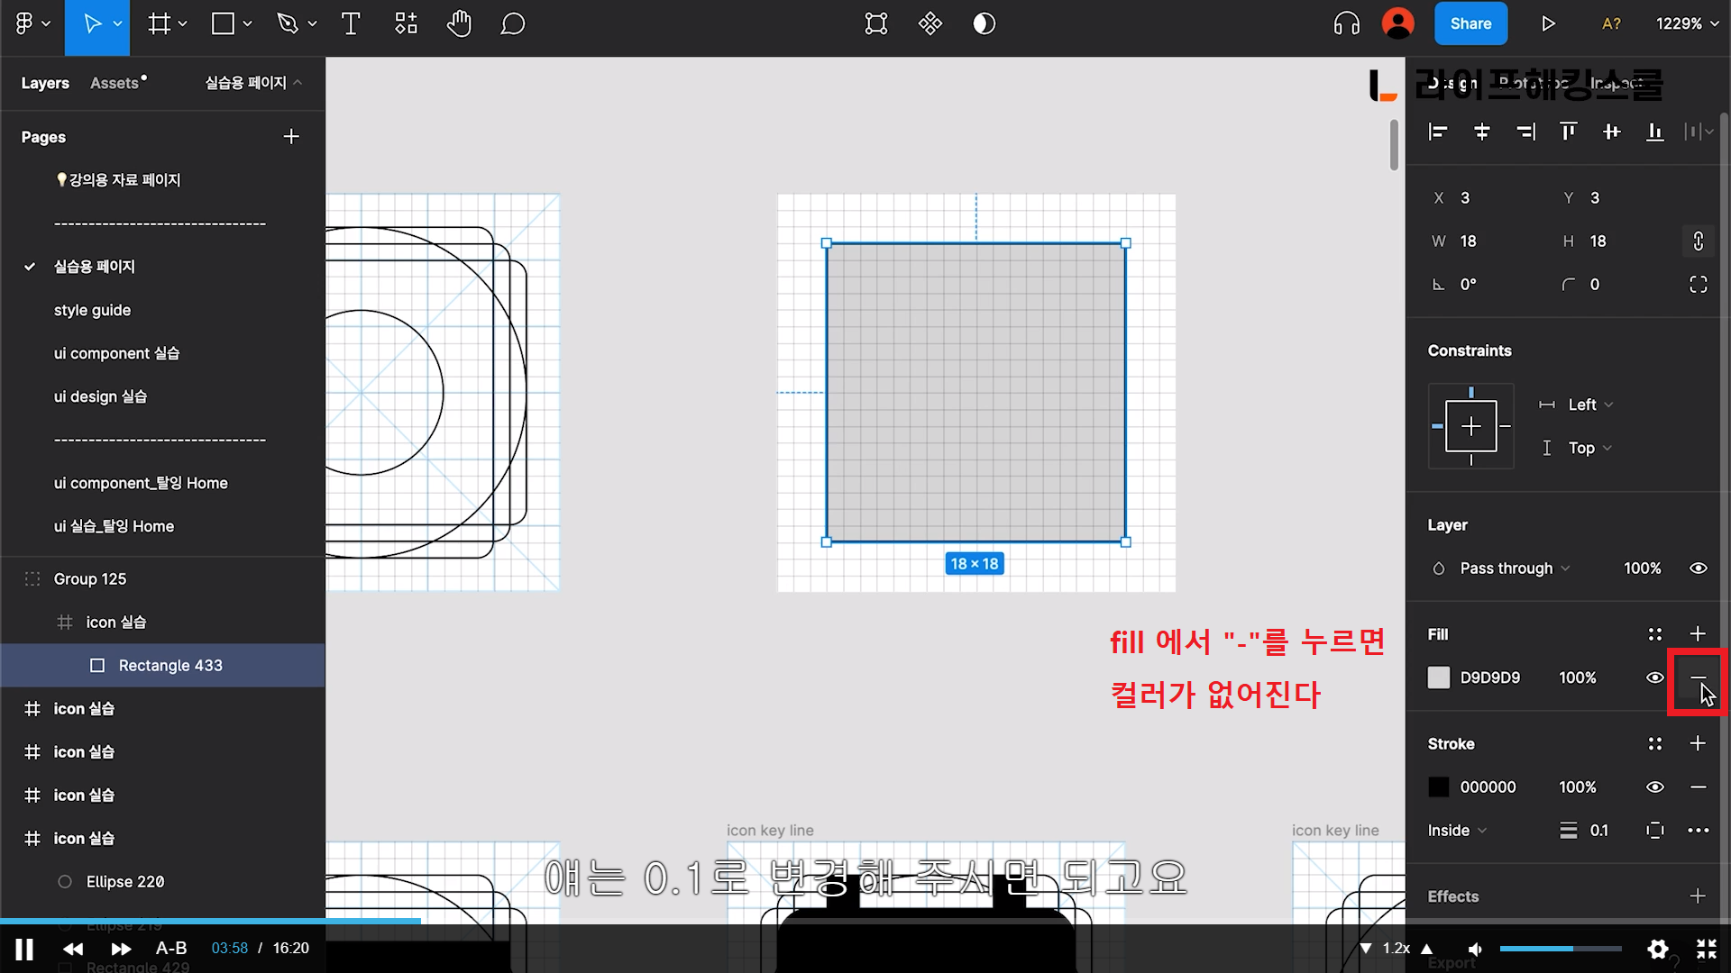This screenshot has width=1731, height=973.
Task: Align selection to horizontal centers
Action: 1481,132
